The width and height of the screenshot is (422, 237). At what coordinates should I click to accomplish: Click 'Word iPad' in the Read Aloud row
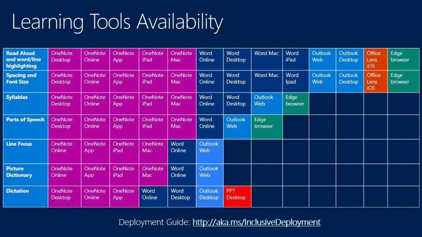click(296, 59)
